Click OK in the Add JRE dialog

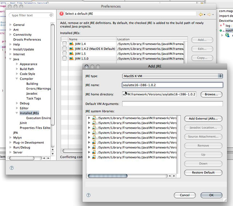point(211,195)
